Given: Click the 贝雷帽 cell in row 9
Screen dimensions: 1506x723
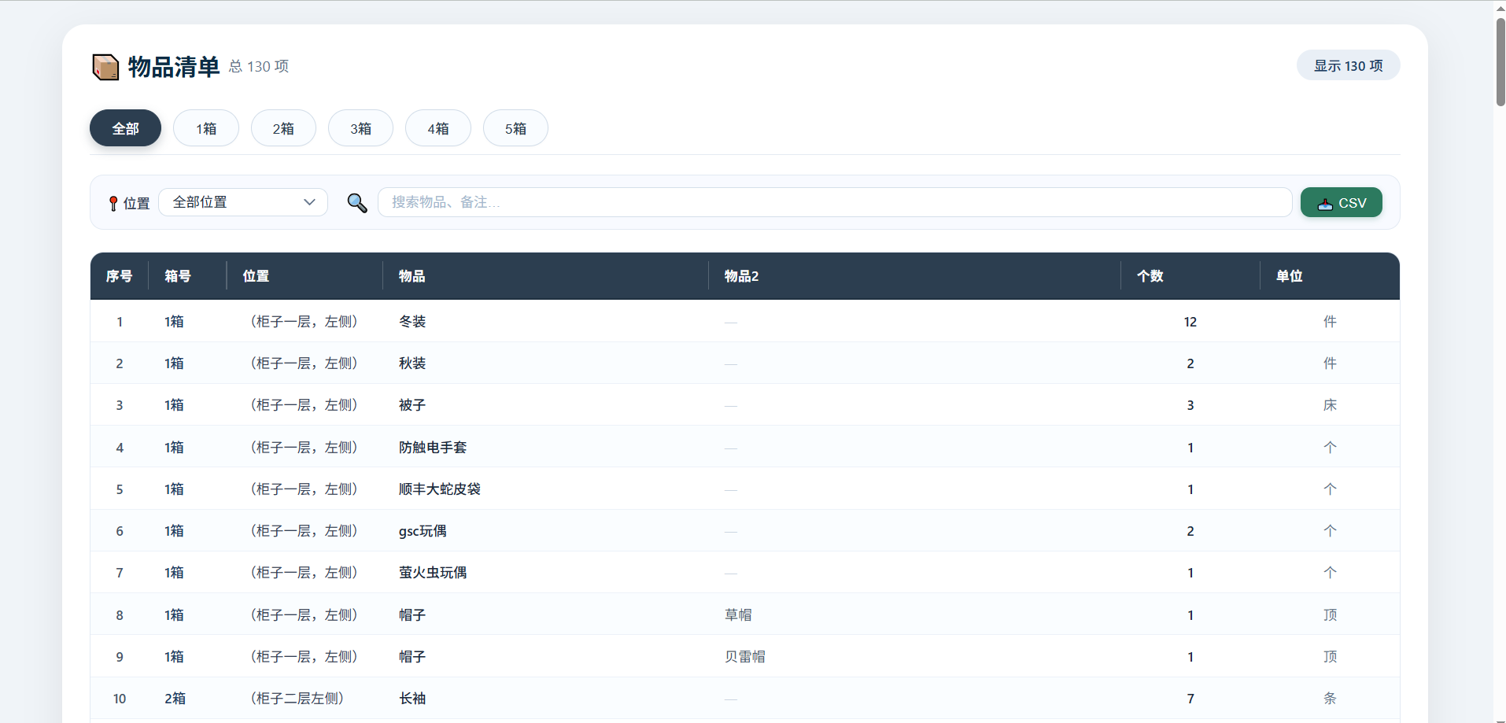Looking at the screenshot, I should tap(744, 657).
